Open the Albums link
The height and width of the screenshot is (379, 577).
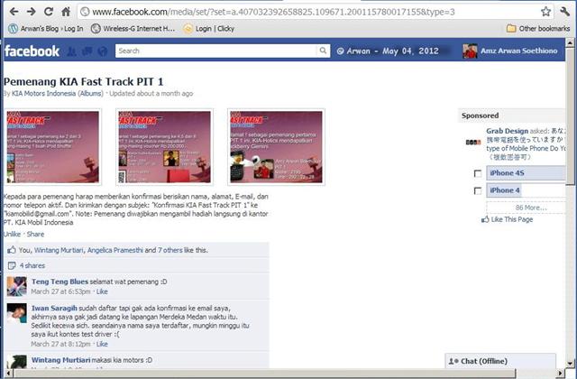90,94
